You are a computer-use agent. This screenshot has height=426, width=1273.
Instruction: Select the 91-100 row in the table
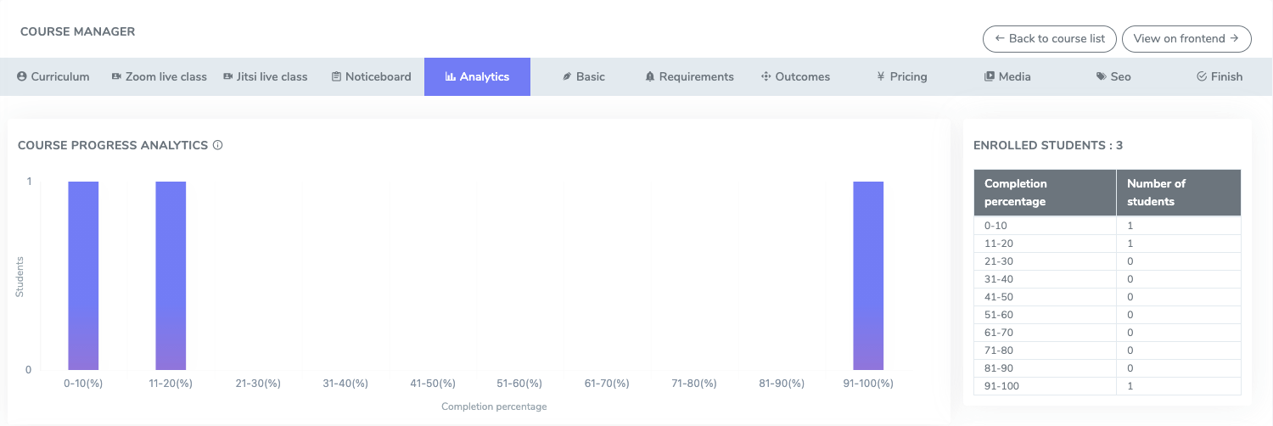point(1107,386)
